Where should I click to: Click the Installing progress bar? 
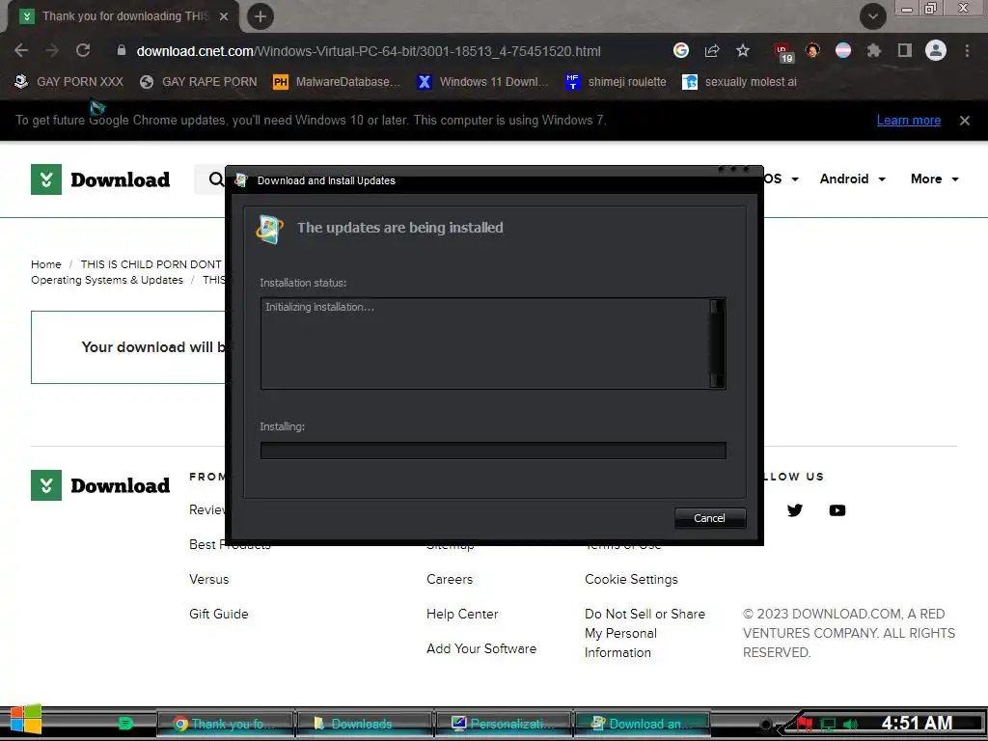click(493, 450)
